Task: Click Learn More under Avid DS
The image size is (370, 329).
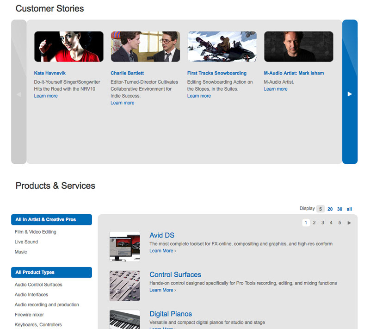Action: [x=163, y=251]
